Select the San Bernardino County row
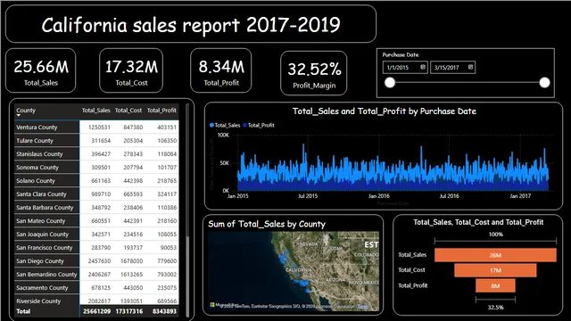Image resolution: width=571 pixels, height=321 pixels. pos(96,275)
